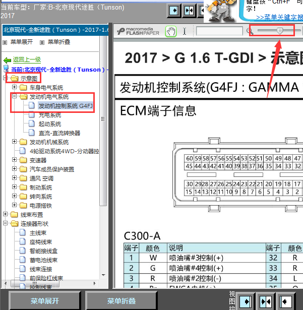Expand the 变速器 folder
This screenshot has height=310, width=303.
pos(14,160)
